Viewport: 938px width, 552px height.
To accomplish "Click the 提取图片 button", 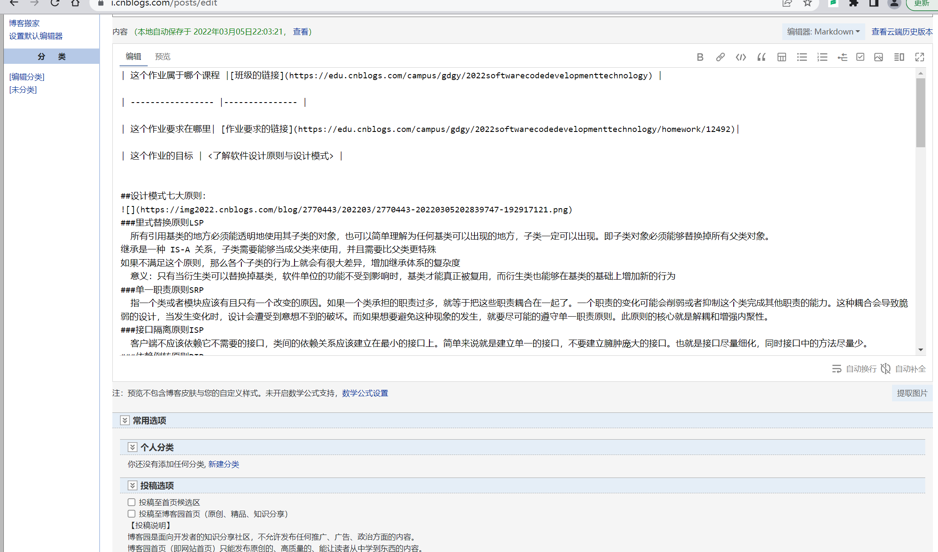I will [912, 393].
